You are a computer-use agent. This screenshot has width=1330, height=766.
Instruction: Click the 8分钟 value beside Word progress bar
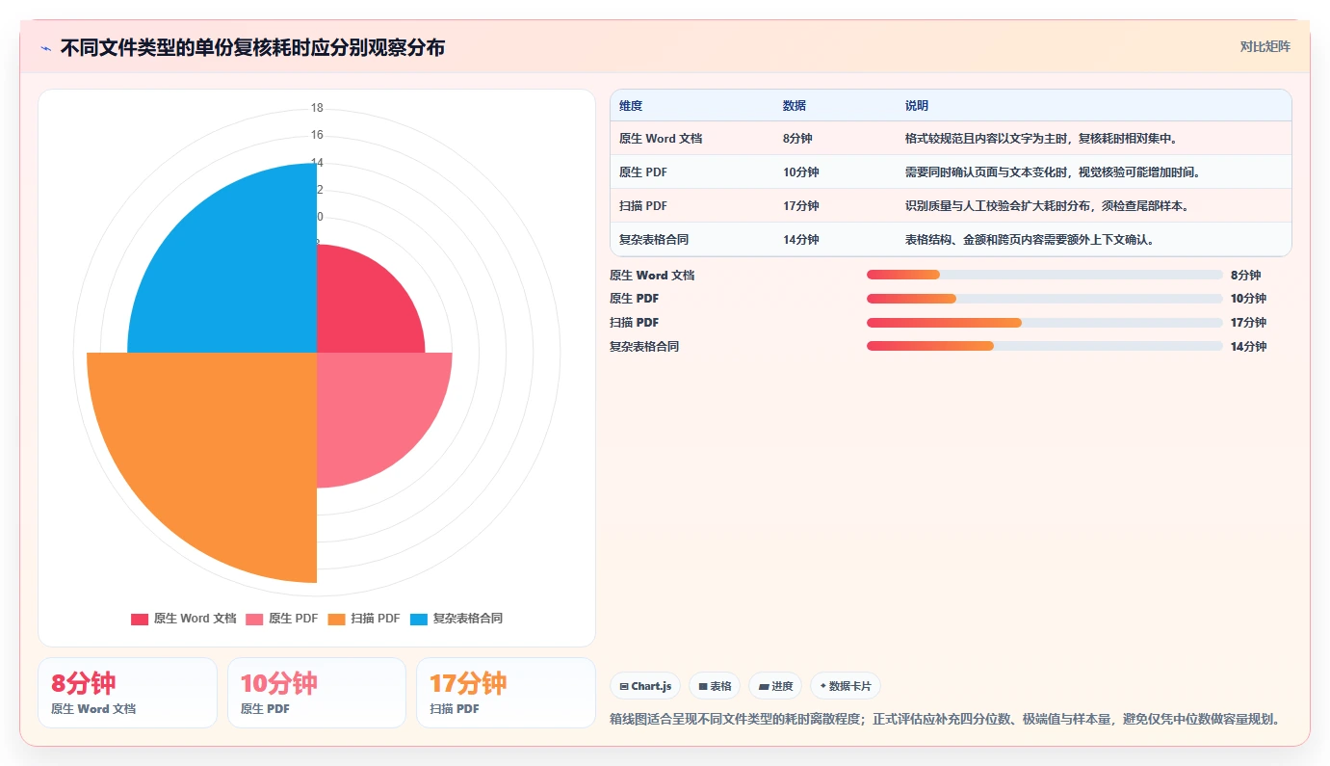click(x=1245, y=275)
